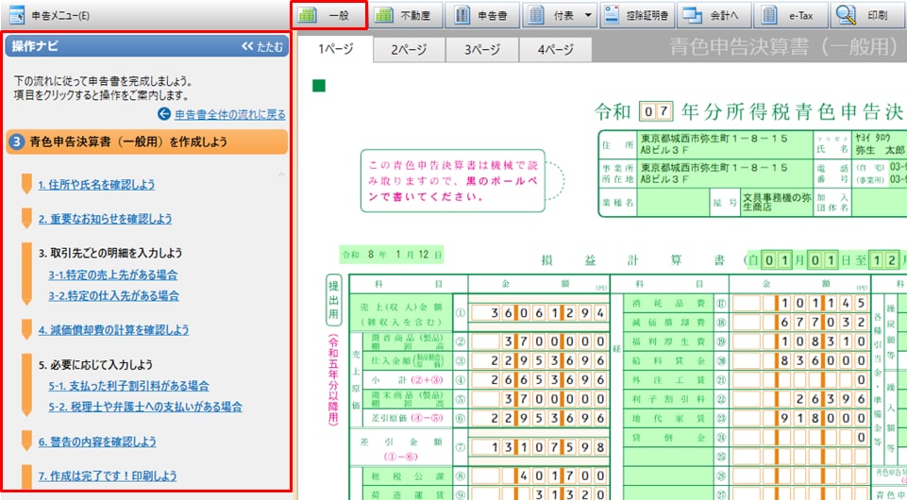907x500 pixels.
Task: Switch to the 2ページ tab
Action: click(x=409, y=49)
